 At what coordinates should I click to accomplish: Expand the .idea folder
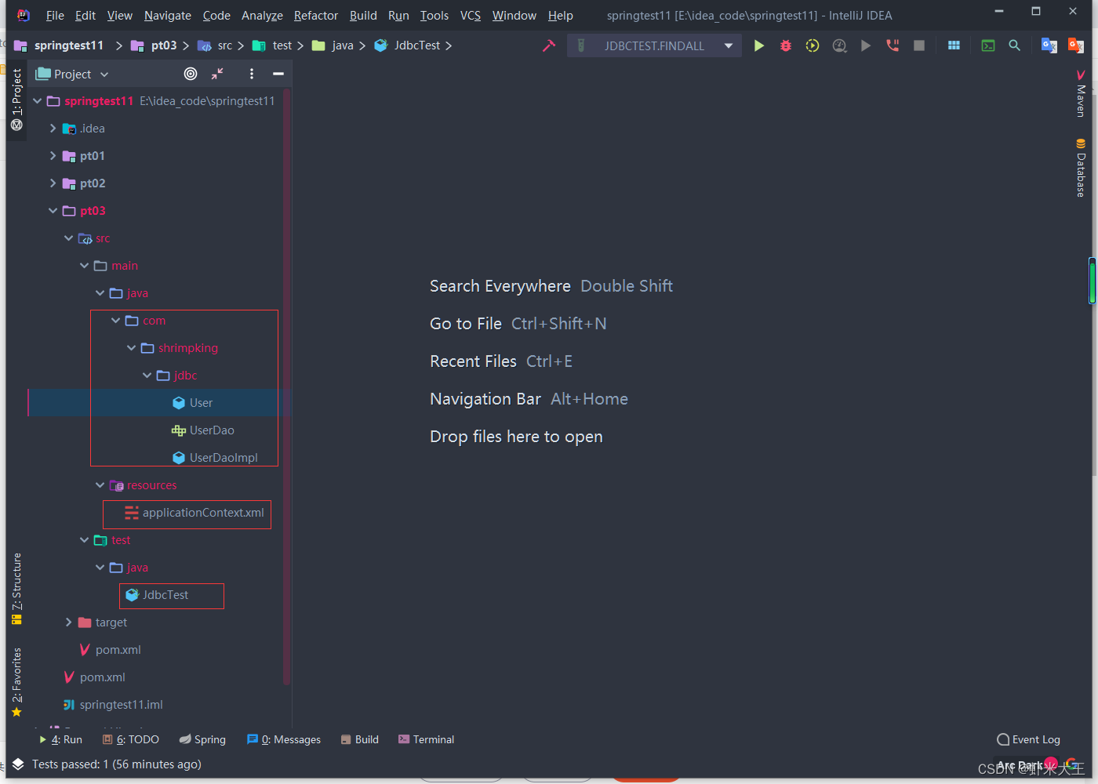[53, 129]
